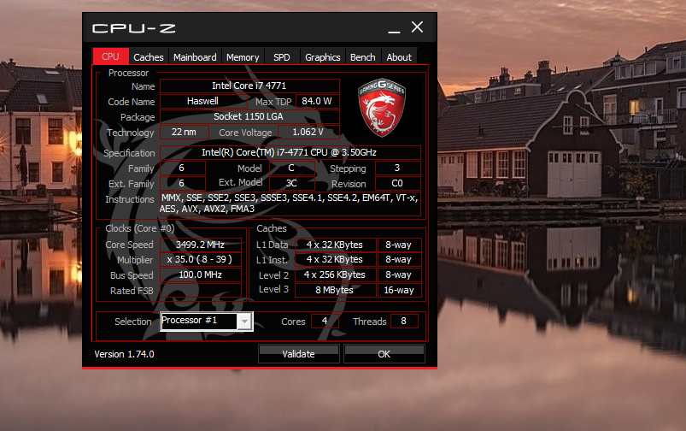Image resolution: width=686 pixels, height=431 pixels.
Task: Switch to the SPD tab
Action: pyautogui.click(x=282, y=57)
